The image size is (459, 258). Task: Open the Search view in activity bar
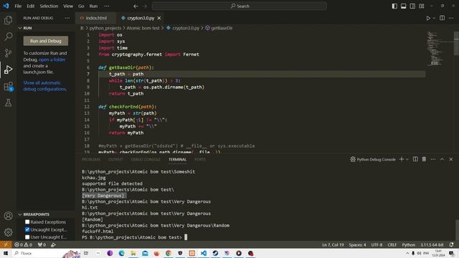[8, 37]
